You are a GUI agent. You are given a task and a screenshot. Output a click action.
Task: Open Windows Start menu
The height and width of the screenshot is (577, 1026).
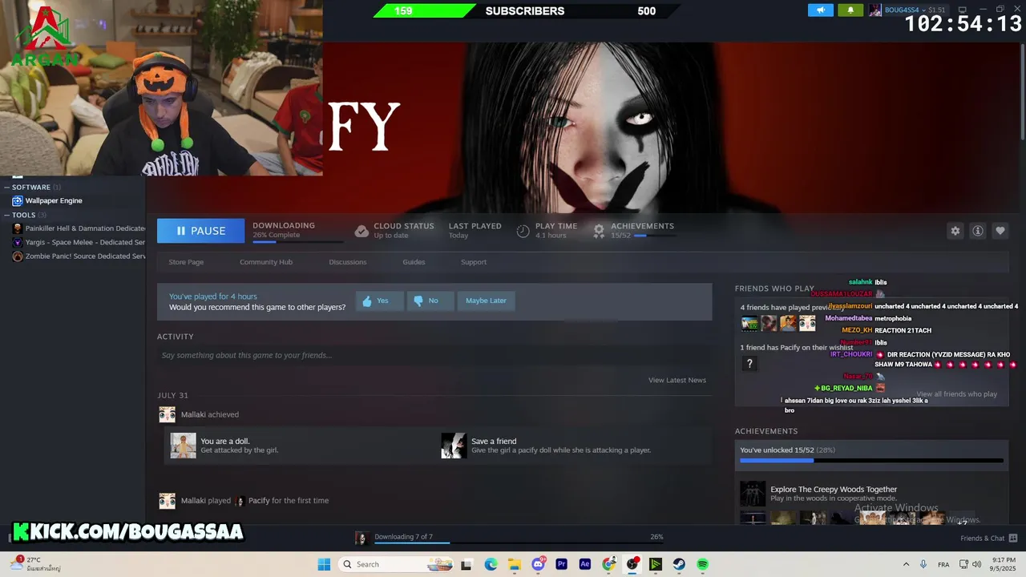[324, 564]
